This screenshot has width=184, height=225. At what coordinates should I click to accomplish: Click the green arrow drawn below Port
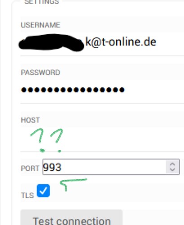click(73, 184)
